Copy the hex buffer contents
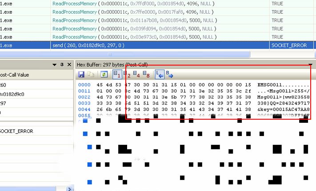The width and height of the screenshot is (316, 191). tap(91, 74)
